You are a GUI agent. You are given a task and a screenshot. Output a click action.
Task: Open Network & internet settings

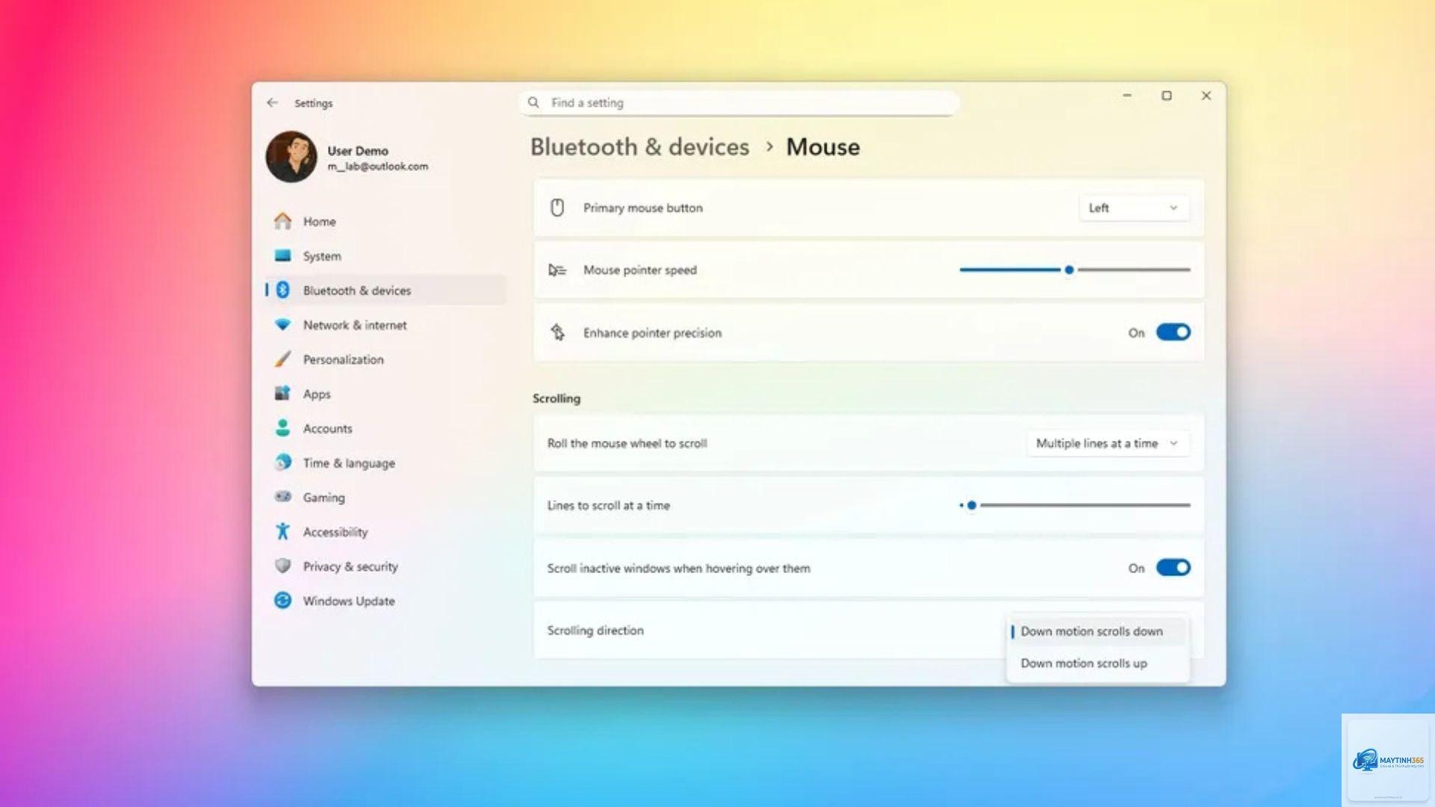click(386, 325)
